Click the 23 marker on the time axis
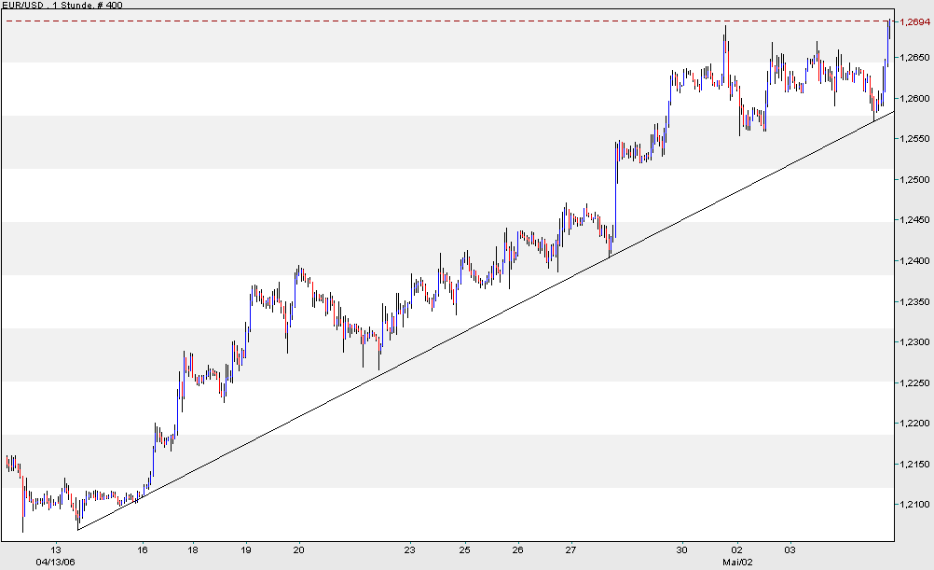The height and width of the screenshot is (570, 934). tap(408, 549)
